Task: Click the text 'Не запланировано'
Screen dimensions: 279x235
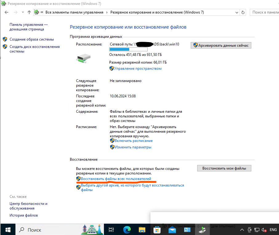Action: click(x=126, y=81)
